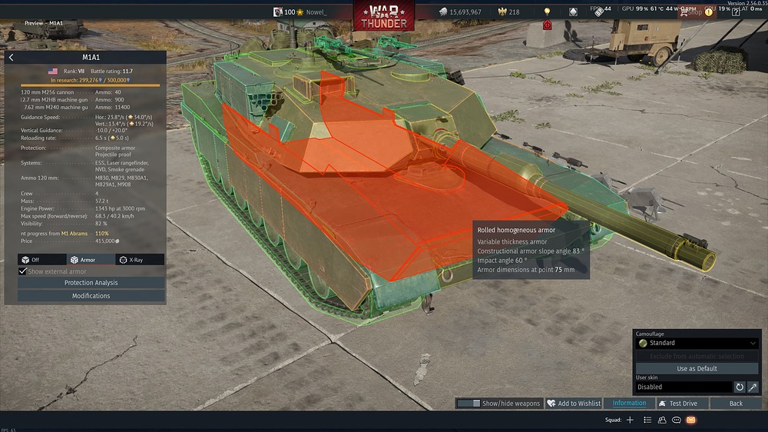This screenshot has width=768, height=432.
Task: Open Protection Analysis
Action: 91,282
